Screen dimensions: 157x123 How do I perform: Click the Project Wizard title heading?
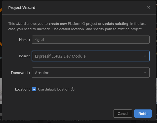click(x=22, y=8)
